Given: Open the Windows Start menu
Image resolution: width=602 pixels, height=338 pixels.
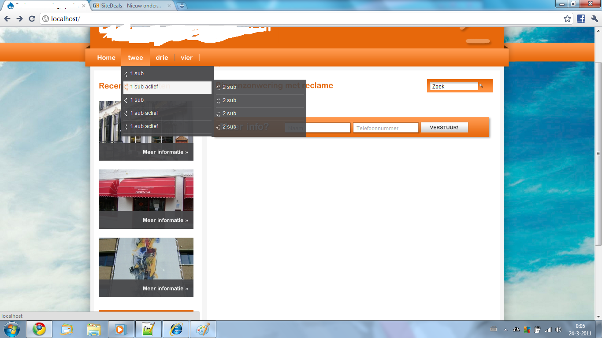Looking at the screenshot, I should tap(12, 329).
